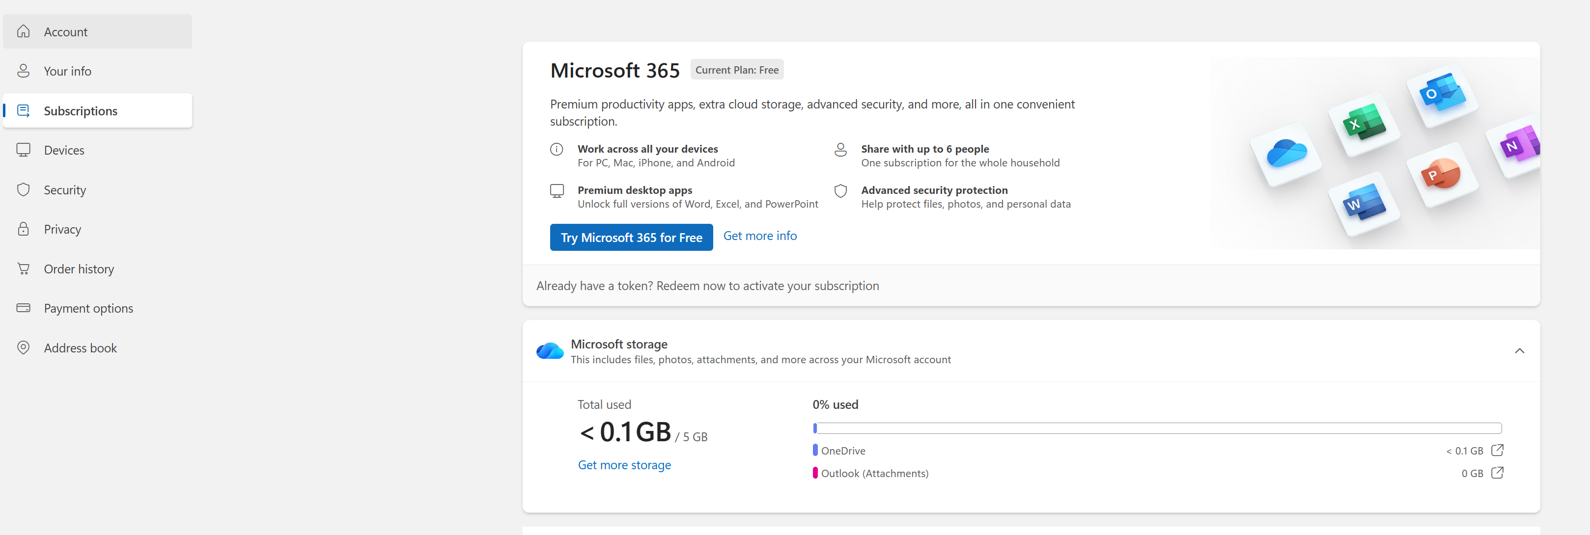This screenshot has width=1590, height=535.
Task: Open the Privacy section
Action: [98, 229]
